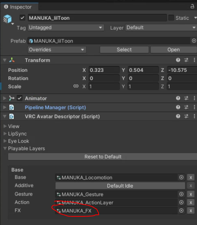
Task: Expand the Animator component
Action: (x=5, y=98)
